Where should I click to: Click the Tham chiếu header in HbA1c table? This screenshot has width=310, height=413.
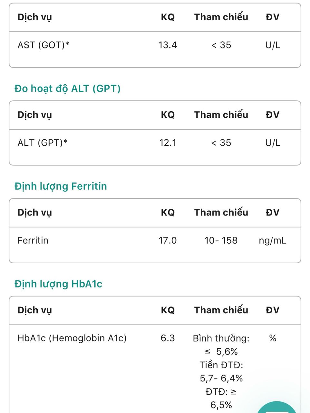point(221,310)
